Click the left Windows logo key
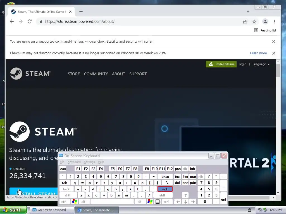Image resolution: width=286 pixels, height=214 pixels. coord(75,202)
